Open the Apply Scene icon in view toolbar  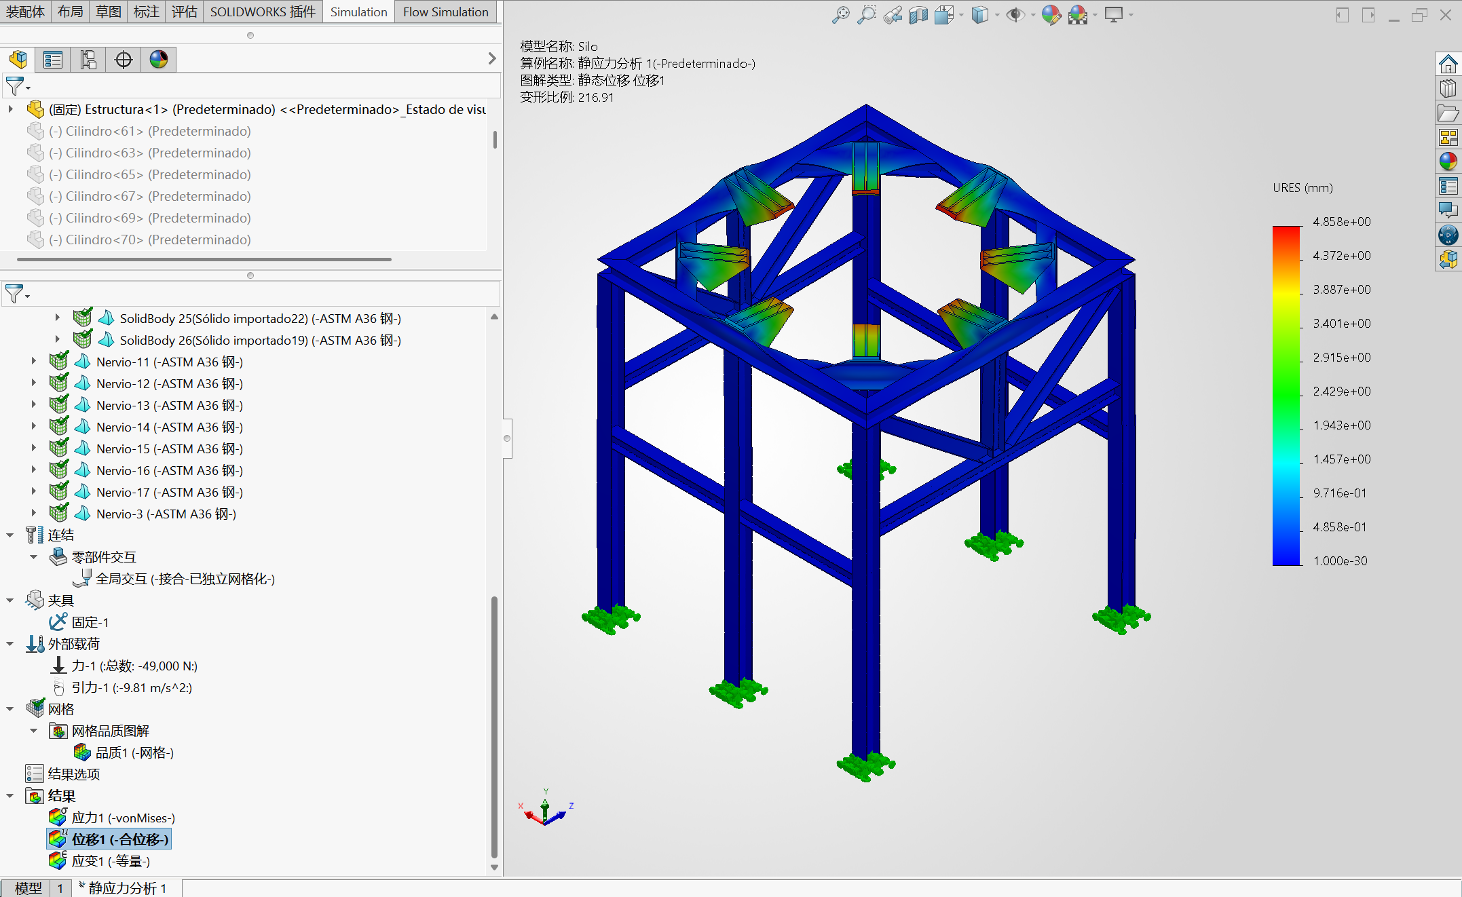coord(1078,14)
